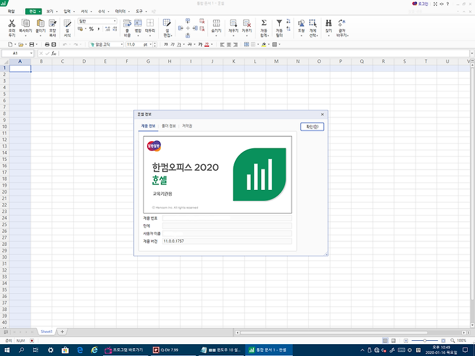Open the View (보기) menu

coord(49,11)
